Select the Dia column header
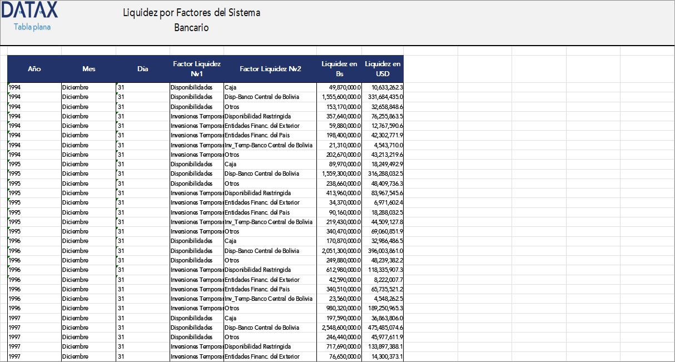Viewport: 675px width, 362px height. [142, 68]
